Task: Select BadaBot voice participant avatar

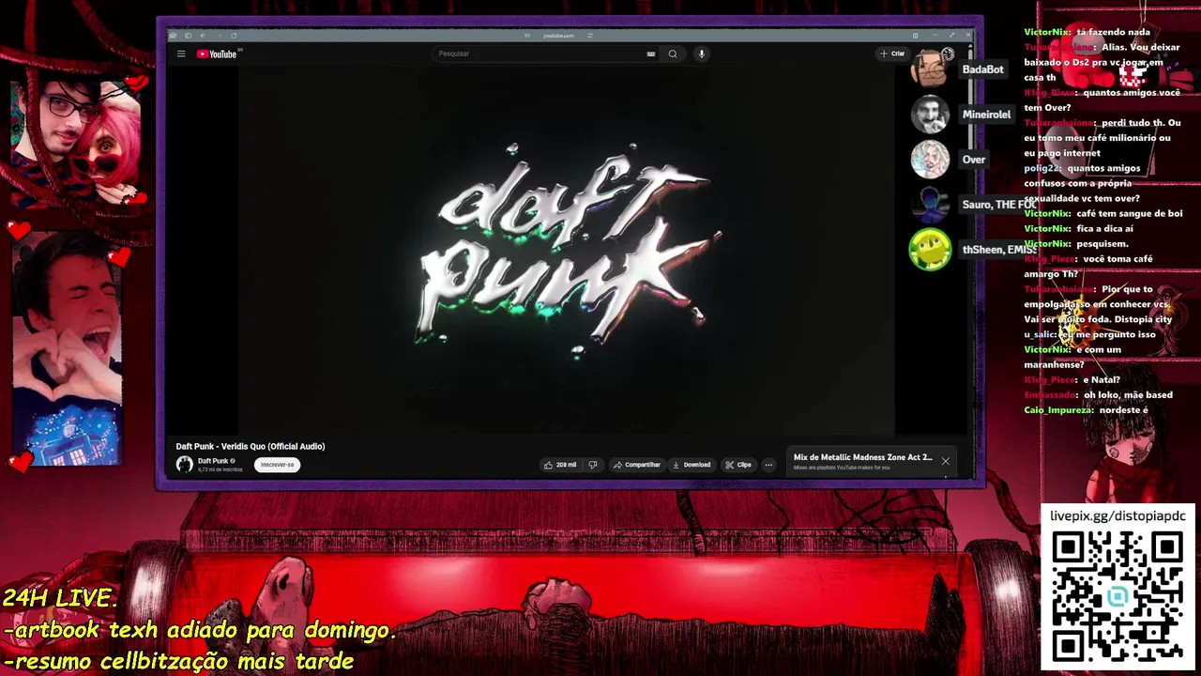Action: [930, 69]
